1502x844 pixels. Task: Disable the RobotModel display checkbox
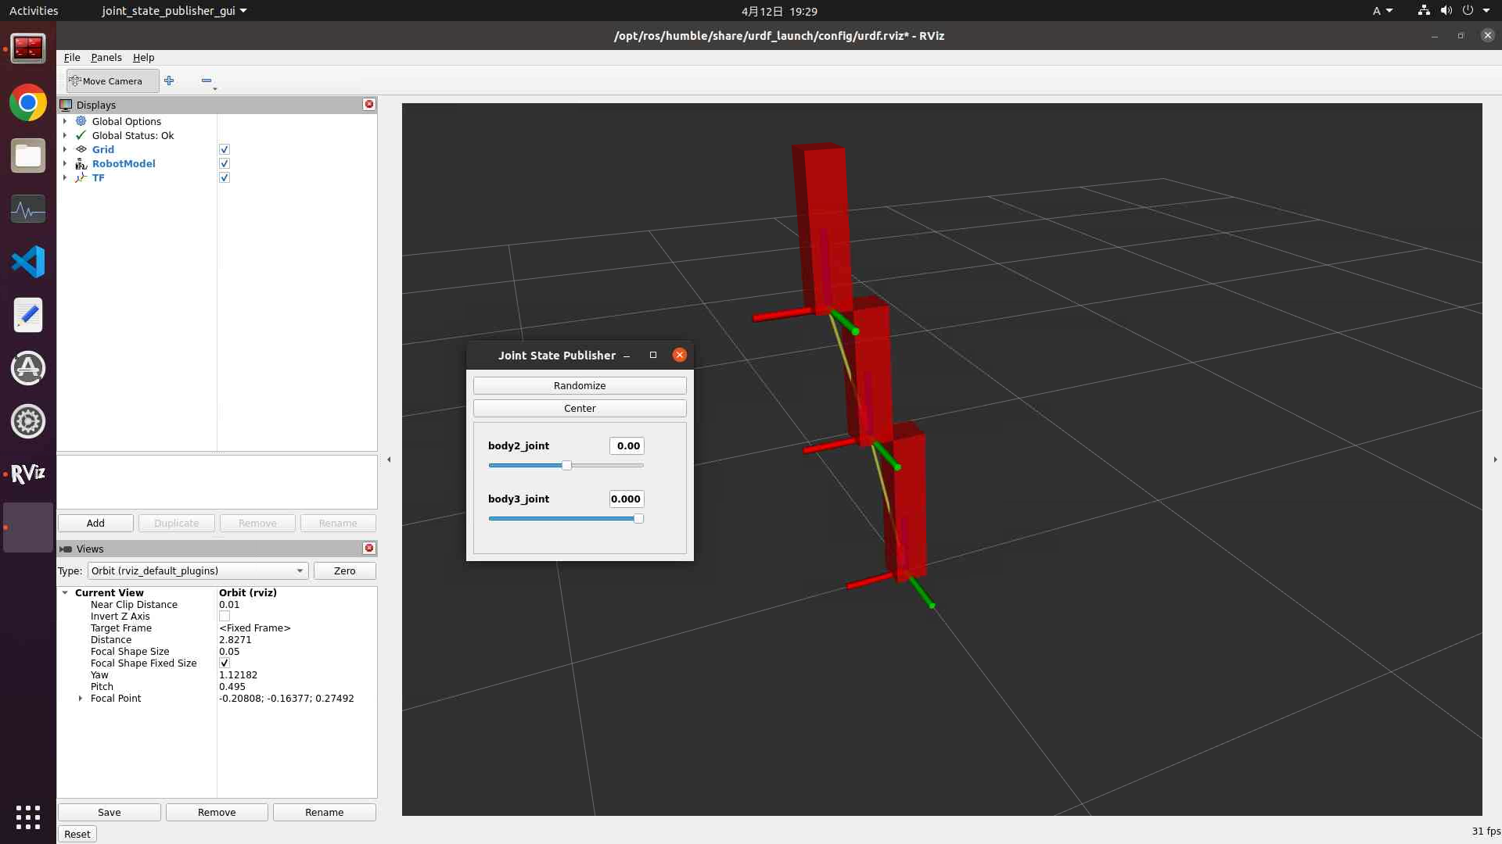(x=225, y=164)
